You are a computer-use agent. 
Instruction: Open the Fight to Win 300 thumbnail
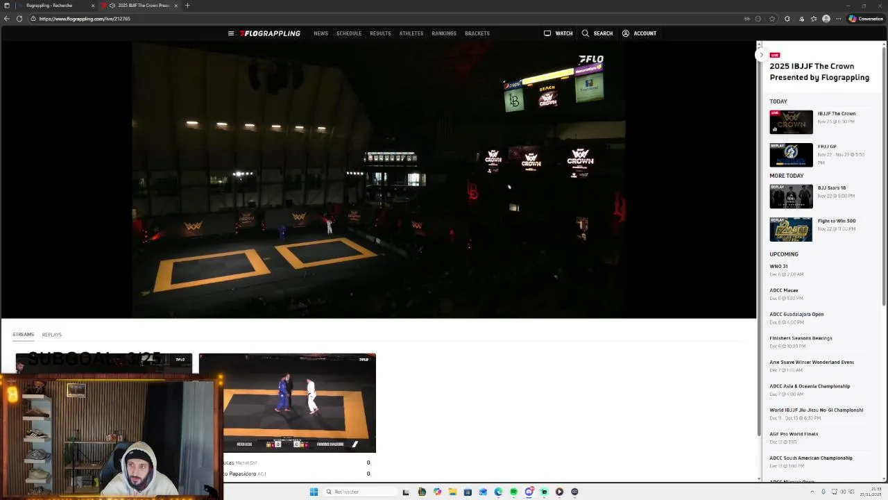[791, 229]
